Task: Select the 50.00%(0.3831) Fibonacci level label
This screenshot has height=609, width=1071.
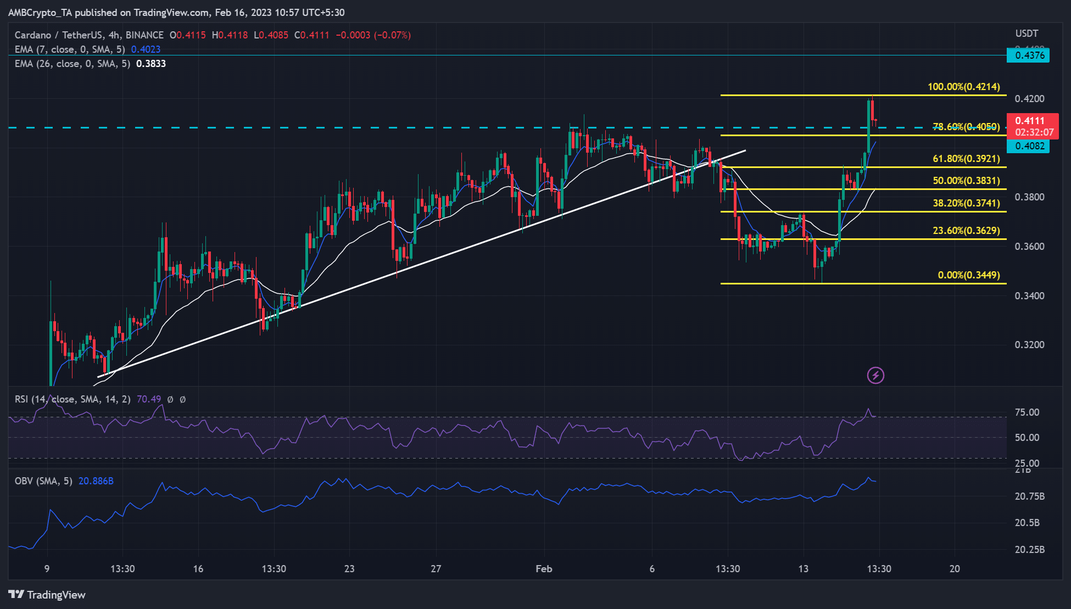Action: [x=966, y=181]
